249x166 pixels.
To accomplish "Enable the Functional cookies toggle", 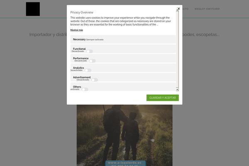I will (x=90, y=51).
